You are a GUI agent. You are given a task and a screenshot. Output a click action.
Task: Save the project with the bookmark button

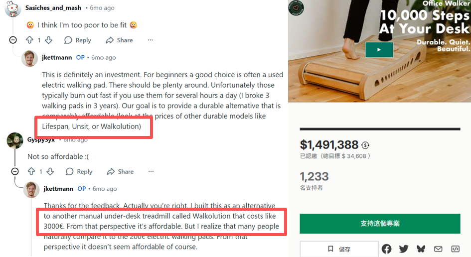[339, 249]
